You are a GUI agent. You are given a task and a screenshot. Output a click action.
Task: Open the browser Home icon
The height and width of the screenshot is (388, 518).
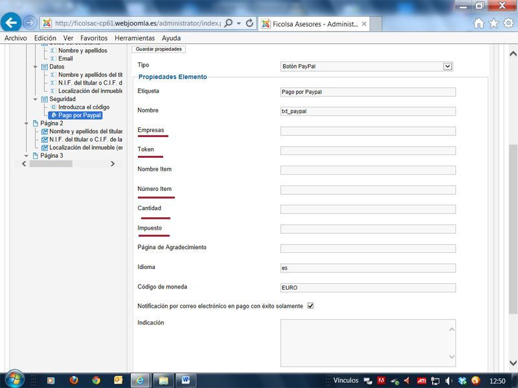coord(479,23)
